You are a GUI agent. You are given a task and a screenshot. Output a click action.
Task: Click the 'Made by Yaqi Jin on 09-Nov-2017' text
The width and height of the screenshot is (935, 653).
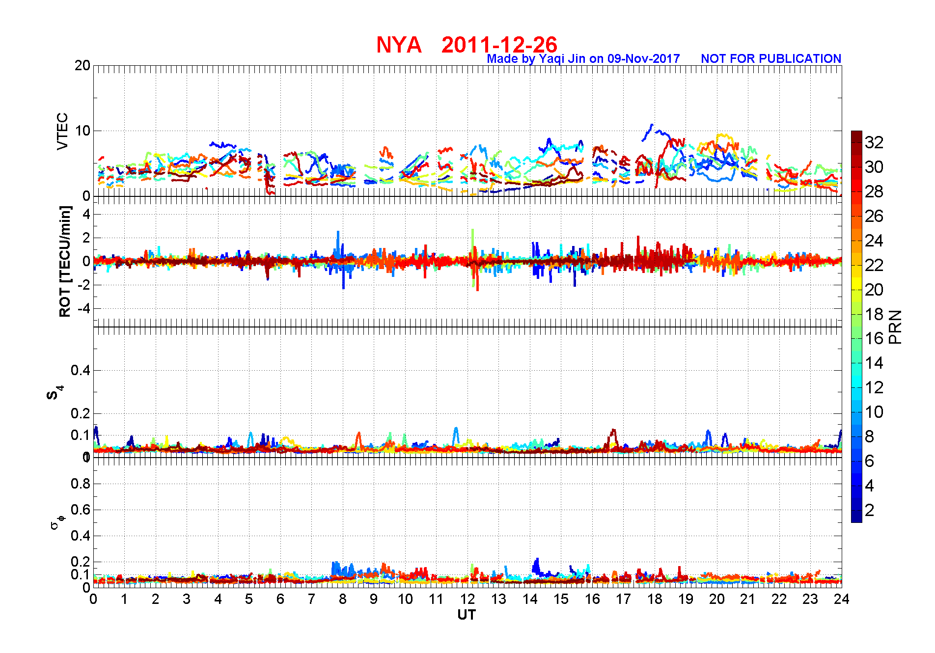click(583, 59)
